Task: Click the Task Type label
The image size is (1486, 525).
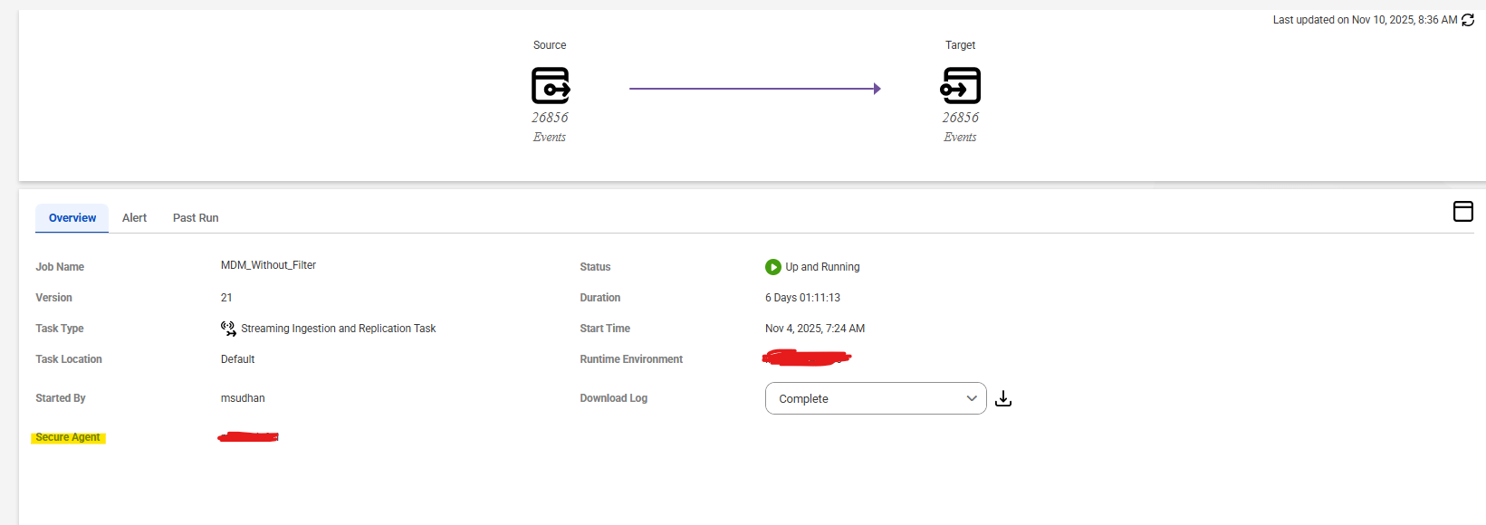Action: 60,329
